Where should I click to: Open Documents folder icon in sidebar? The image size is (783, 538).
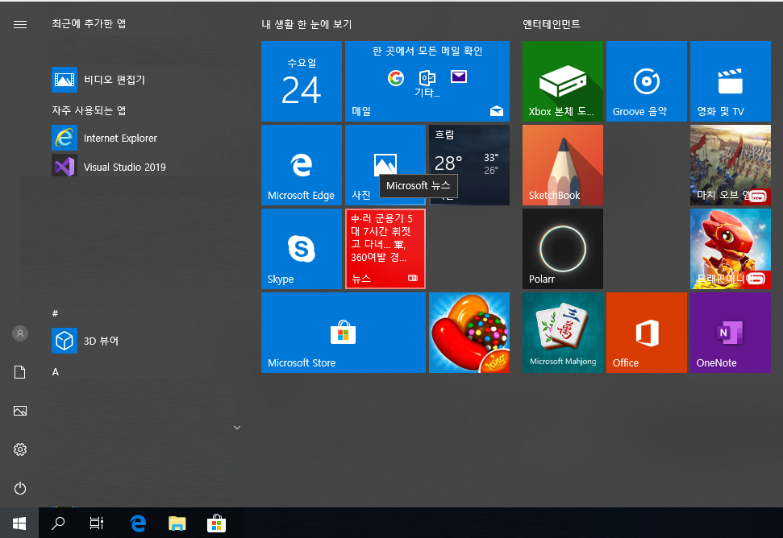click(20, 372)
